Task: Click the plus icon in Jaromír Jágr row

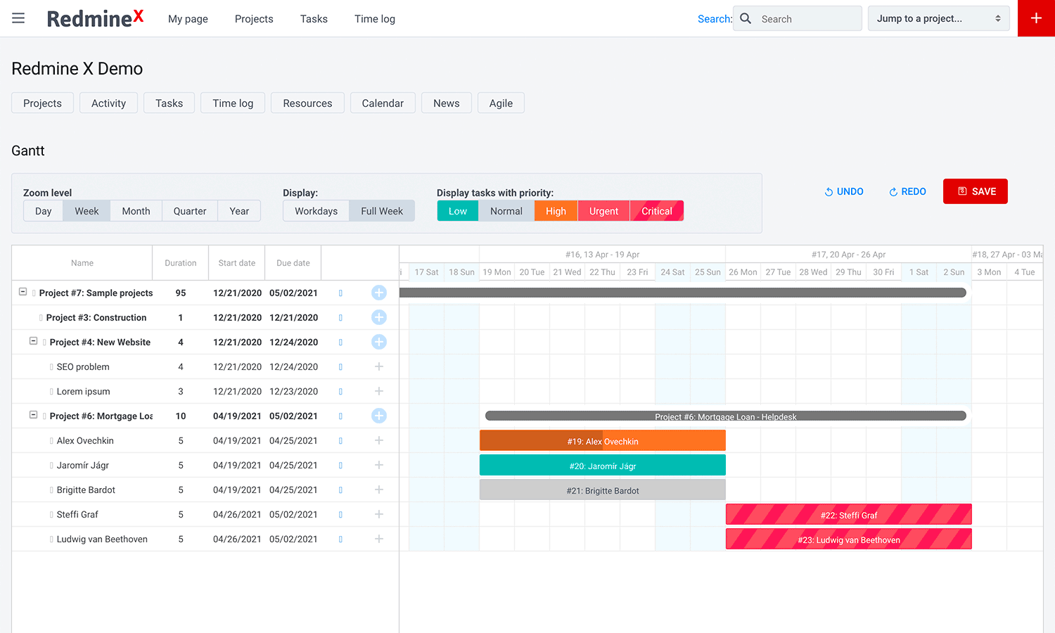Action: (x=379, y=465)
